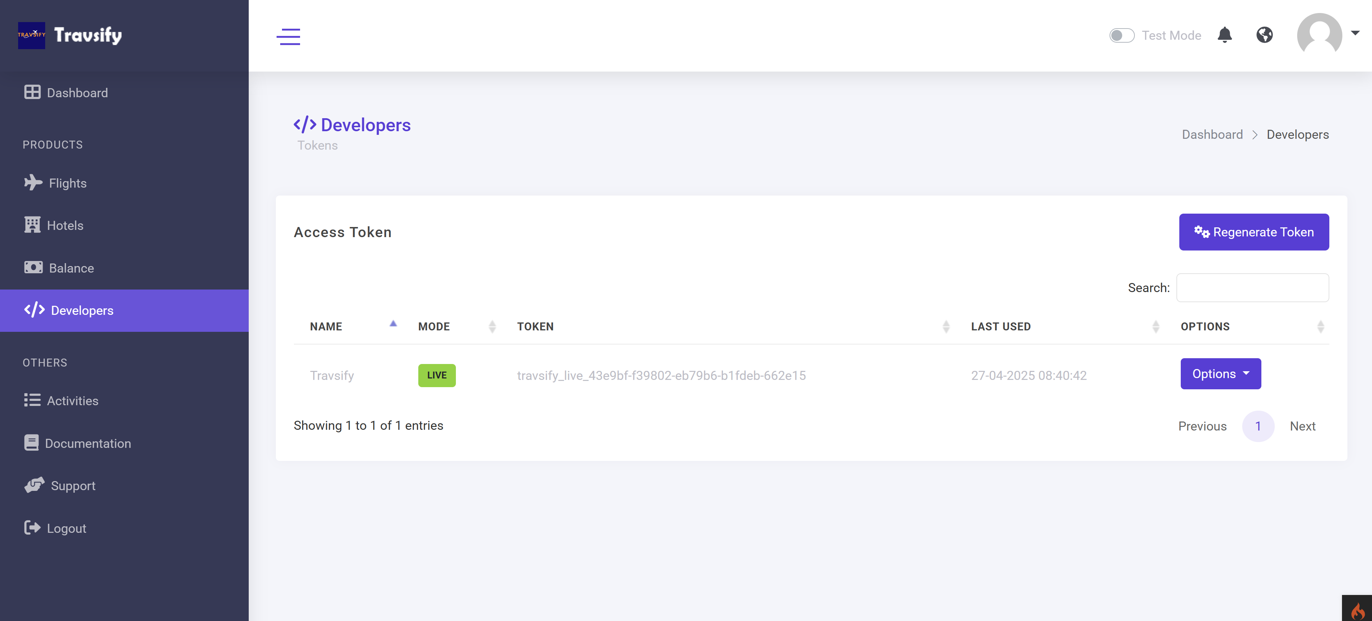1372x621 pixels.
Task: Sort by Last Used column arrows
Action: pyautogui.click(x=1155, y=326)
